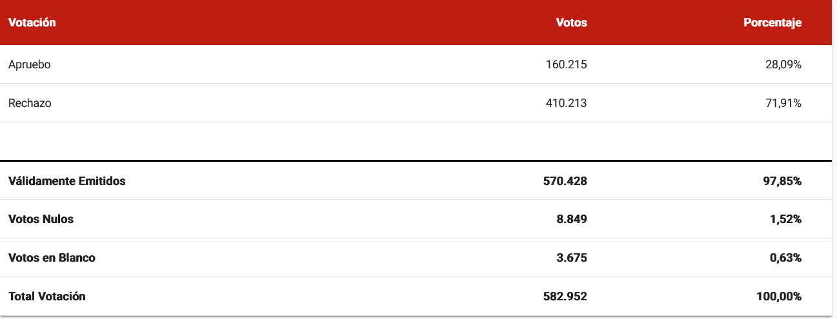Click the Votos column header
Image resolution: width=837 pixels, height=319 pixels.
571,23
